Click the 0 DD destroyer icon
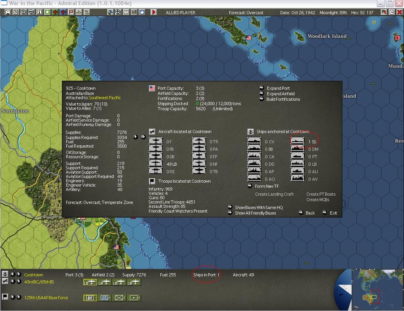Screen dimensions: 404x311 pos(254,164)
